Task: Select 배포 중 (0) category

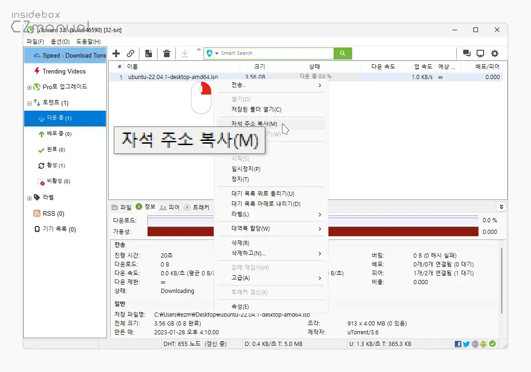Action: click(x=59, y=134)
